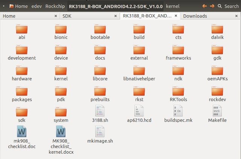Choose the pdk folder icon
The height and width of the screenshot is (159, 241).
tap(61, 91)
